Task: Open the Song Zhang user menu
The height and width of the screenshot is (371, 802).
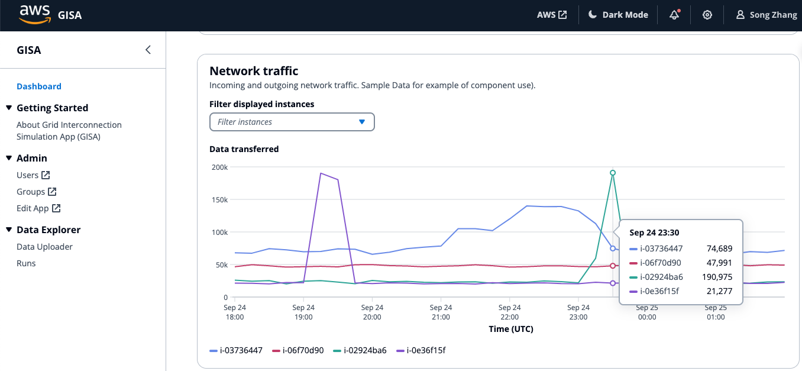Action: (766, 14)
